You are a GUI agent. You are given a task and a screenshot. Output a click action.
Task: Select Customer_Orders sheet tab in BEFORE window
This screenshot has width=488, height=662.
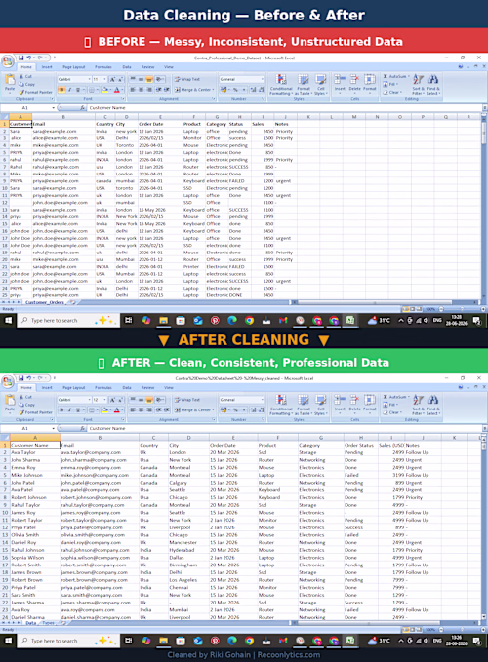(44, 302)
